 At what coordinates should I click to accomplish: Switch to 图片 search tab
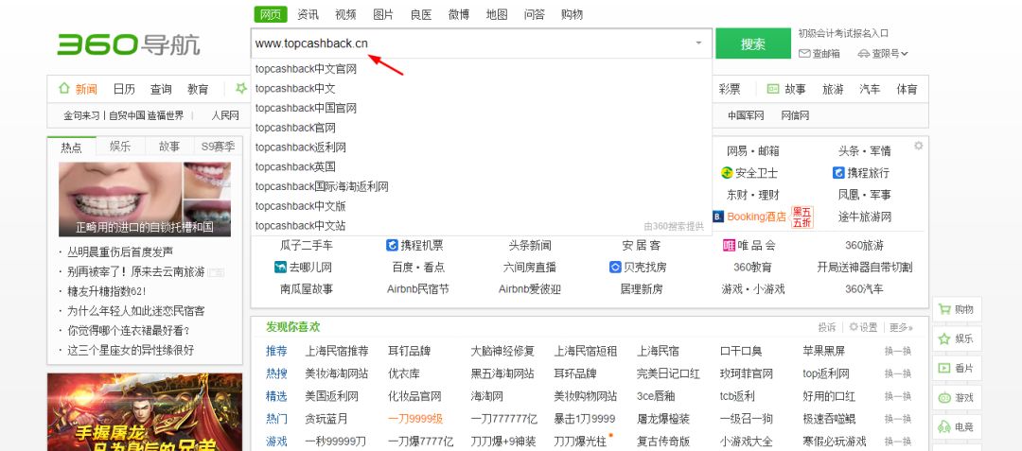pyautogui.click(x=383, y=14)
